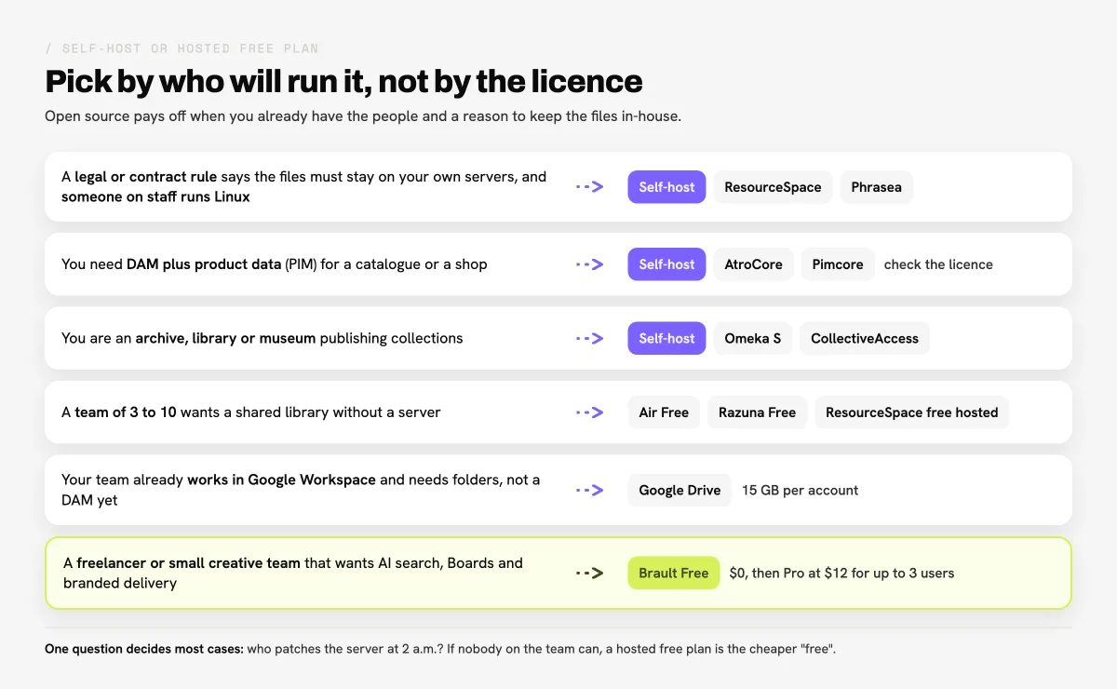Select the ResourceSpace pill beside Phrasea
This screenshot has width=1117, height=689.
pyautogui.click(x=773, y=187)
